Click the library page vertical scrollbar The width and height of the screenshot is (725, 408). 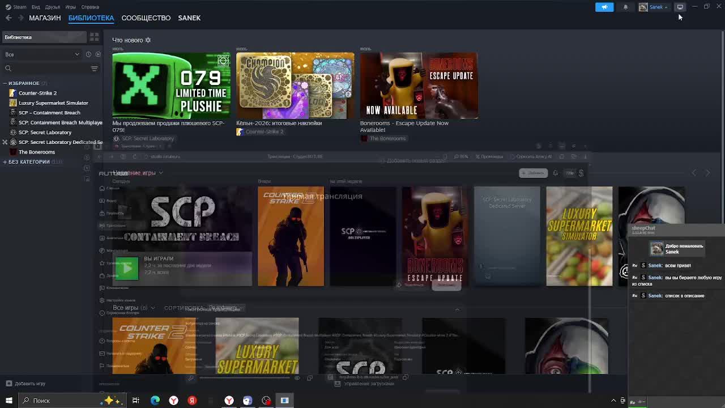pos(722,127)
